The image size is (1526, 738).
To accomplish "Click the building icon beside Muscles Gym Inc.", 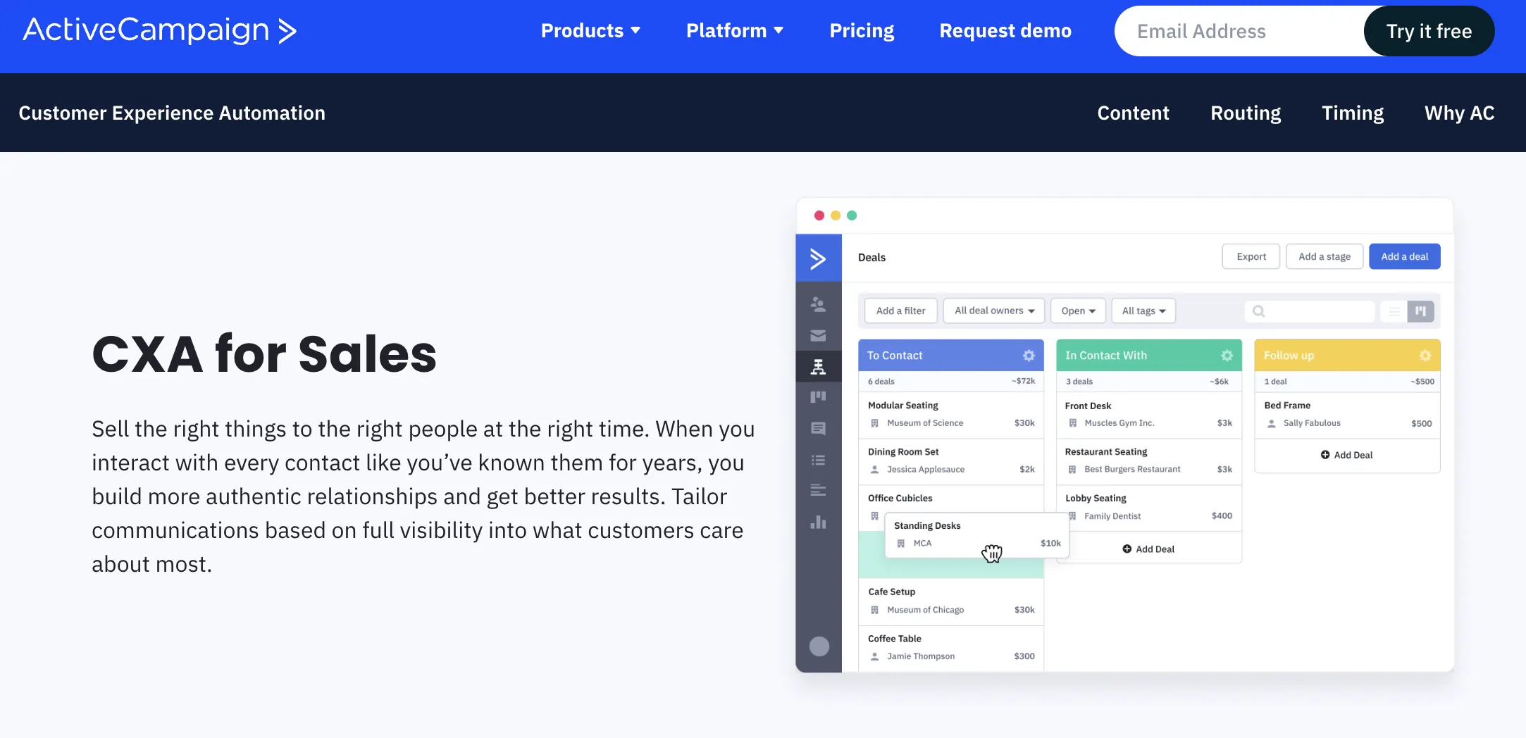I will tap(1072, 423).
